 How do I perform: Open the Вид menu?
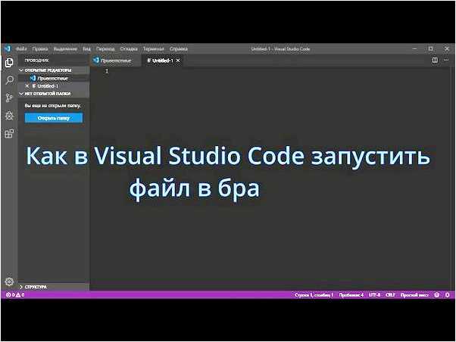(x=86, y=49)
